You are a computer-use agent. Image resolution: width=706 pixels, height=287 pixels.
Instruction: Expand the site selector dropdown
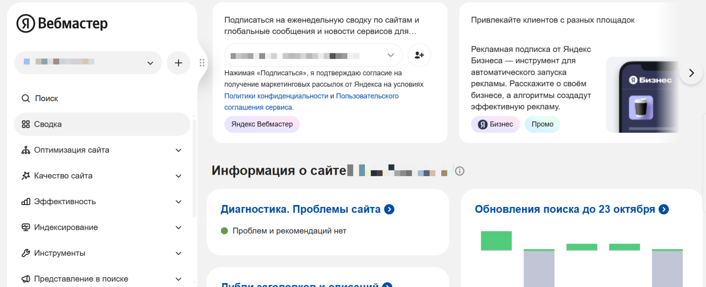tap(150, 63)
